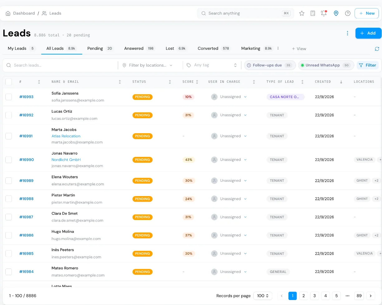Go to page 3 of results
Screen dimensions: 382x305
pos(315,296)
